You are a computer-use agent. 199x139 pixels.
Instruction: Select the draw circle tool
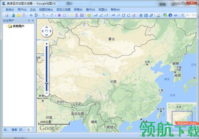[123, 16]
